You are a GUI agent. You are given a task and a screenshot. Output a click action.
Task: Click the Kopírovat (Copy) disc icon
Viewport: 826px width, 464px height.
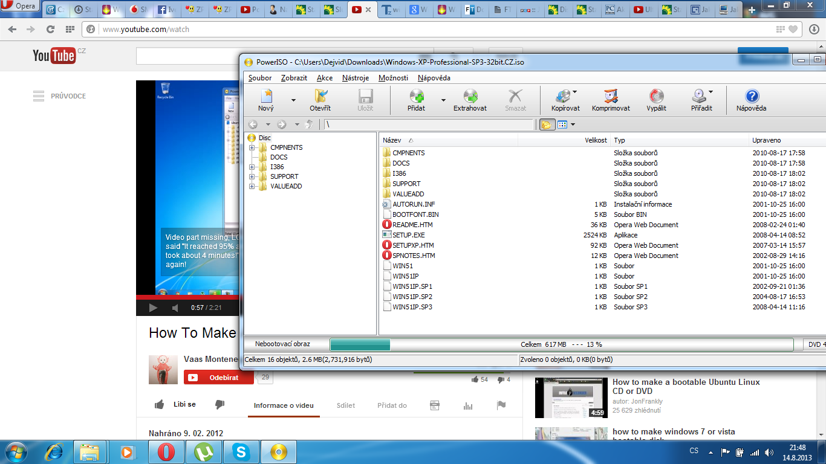pyautogui.click(x=564, y=97)
